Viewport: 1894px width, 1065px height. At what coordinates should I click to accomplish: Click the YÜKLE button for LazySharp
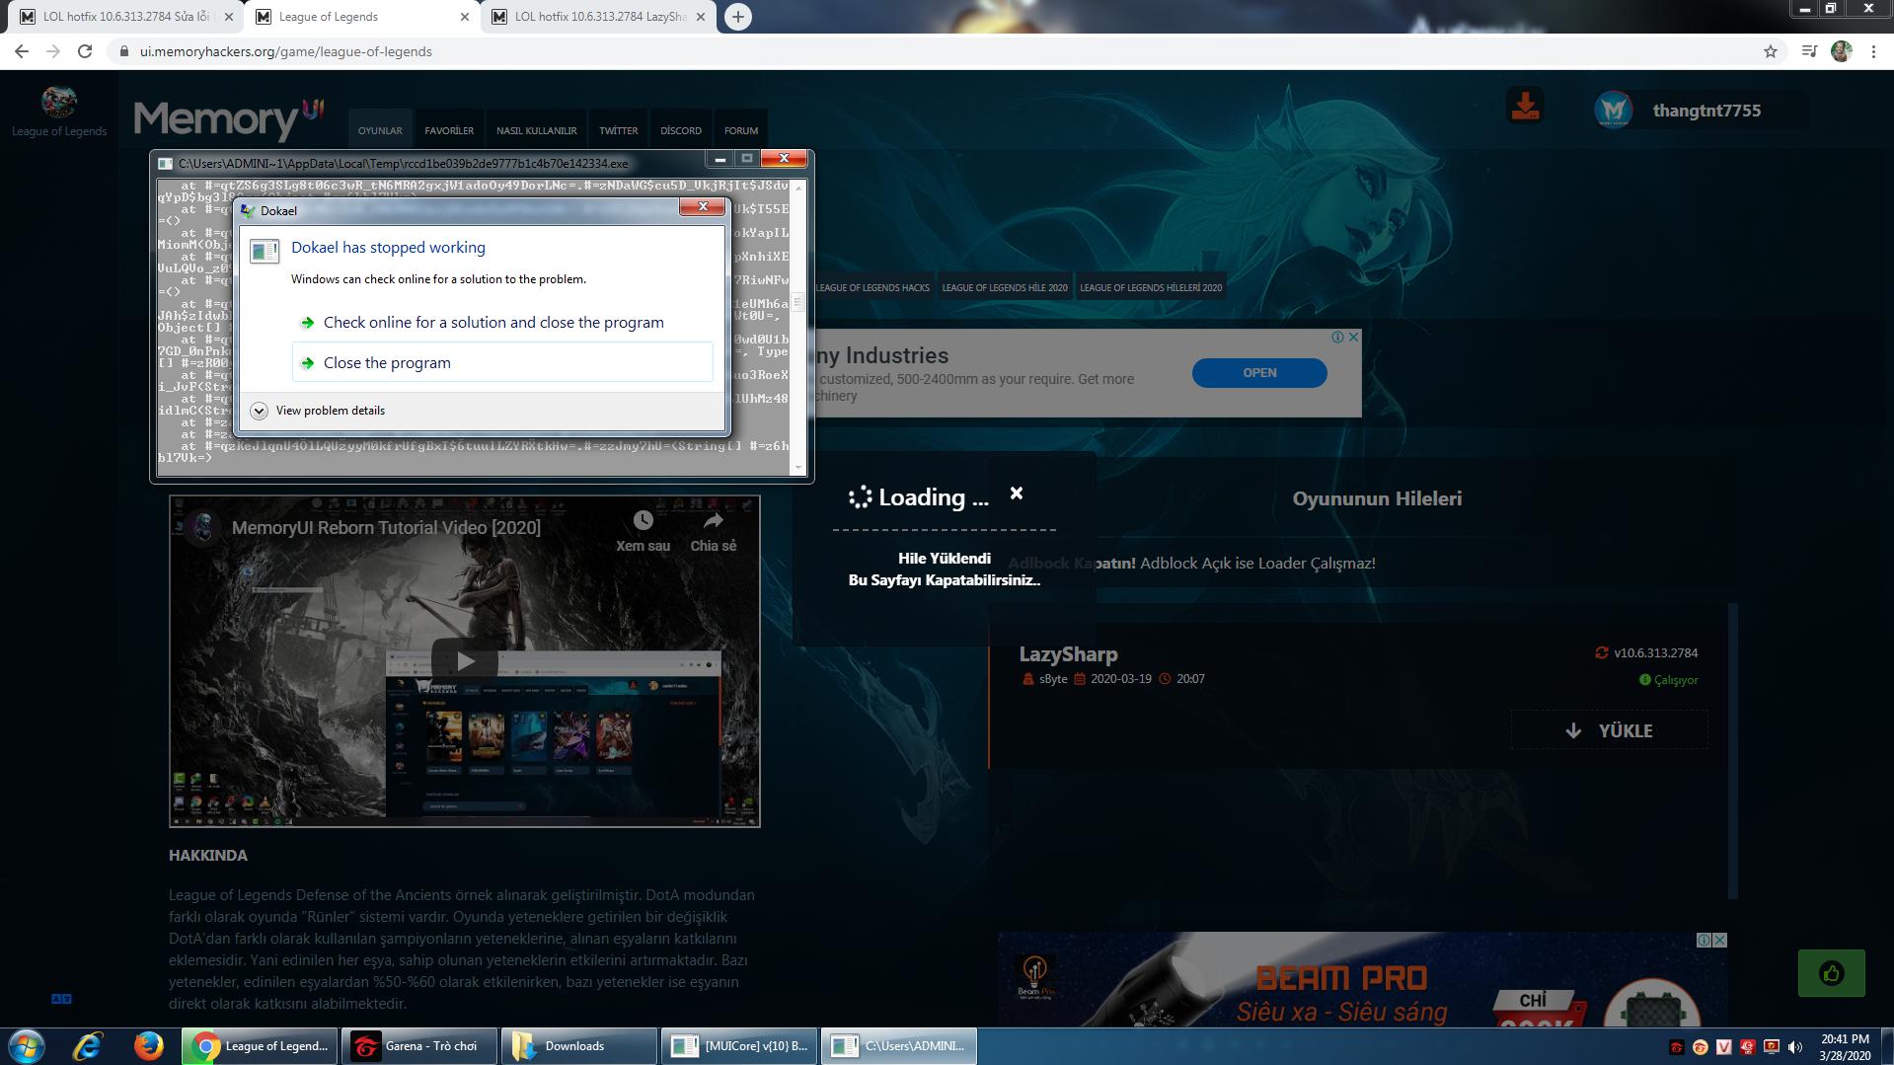click(1609, 730)
